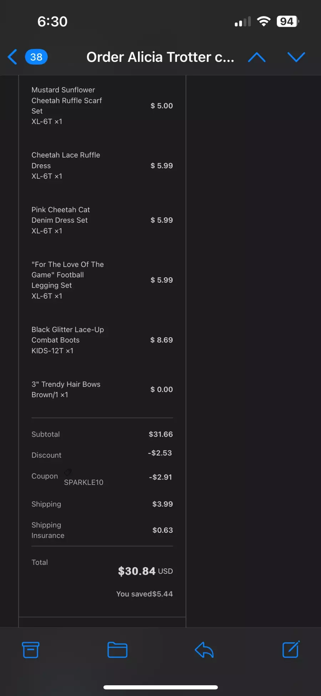Reply using the curved arrow icon
The width and height of the screenshot is (321, 696).
click(204, 650)
